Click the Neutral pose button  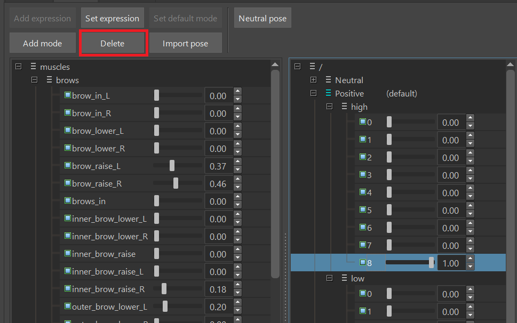(x=263, y=18)
